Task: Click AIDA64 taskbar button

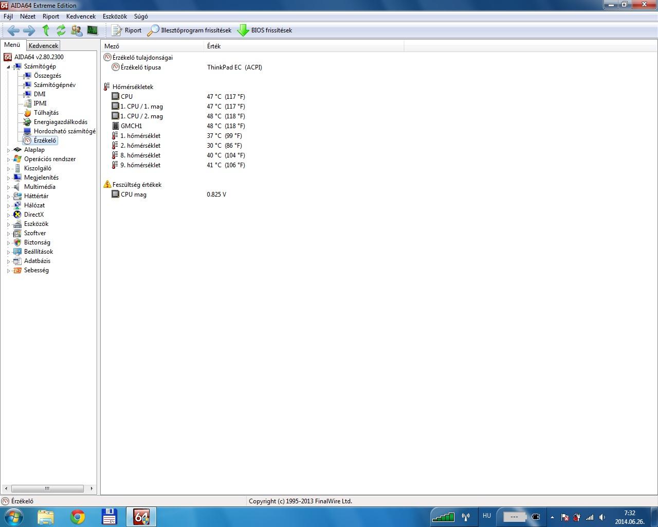Action: click(x=141, y=517)
